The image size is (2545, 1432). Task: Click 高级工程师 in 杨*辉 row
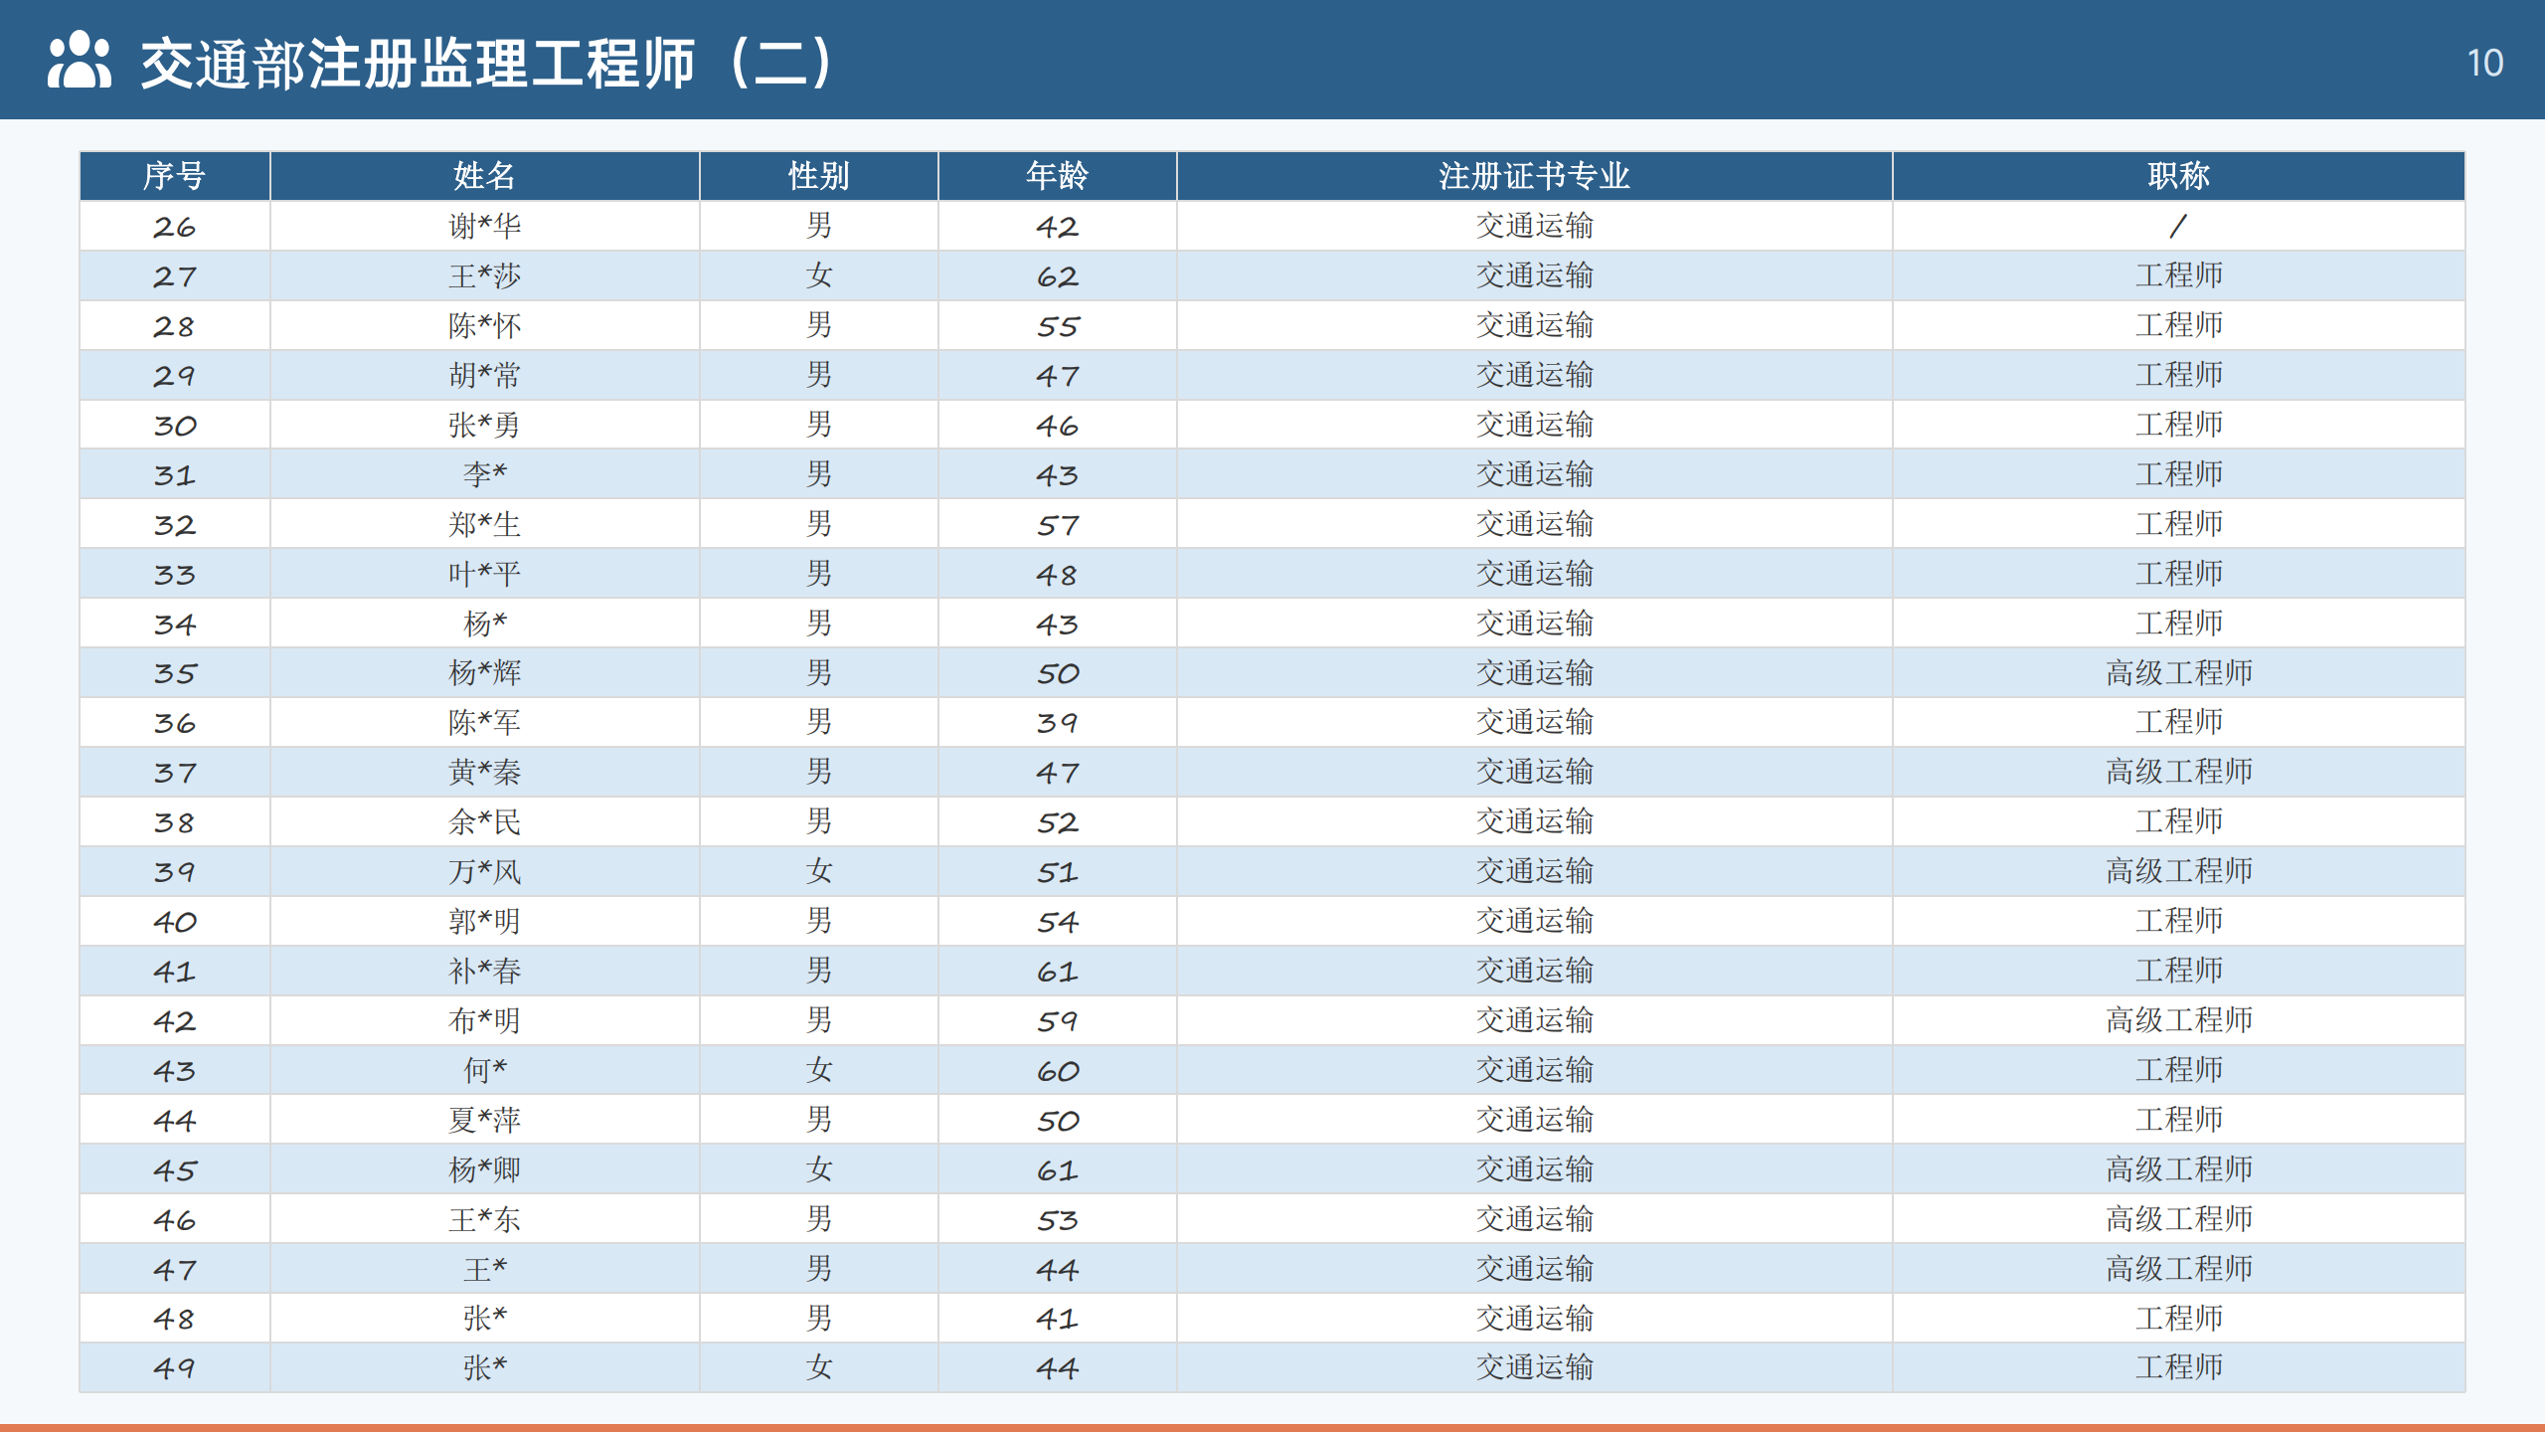pos(2179,673)
